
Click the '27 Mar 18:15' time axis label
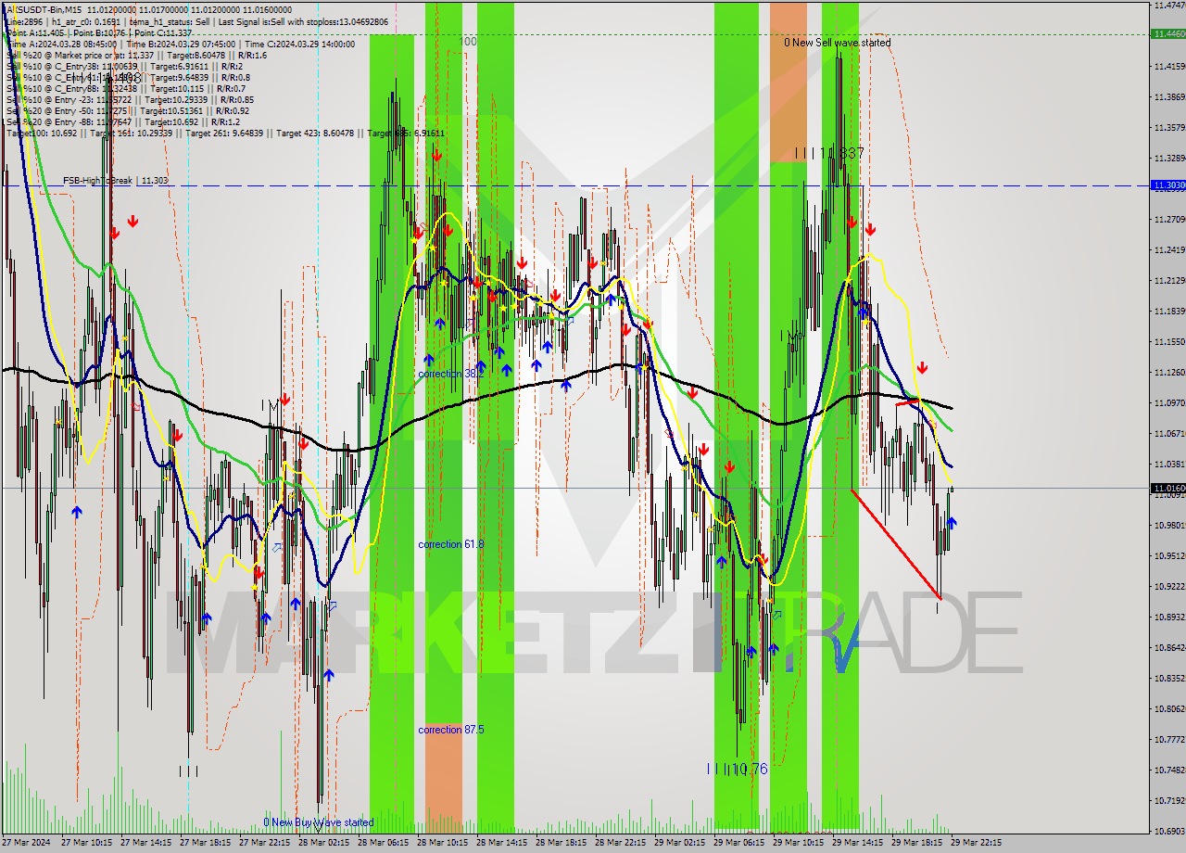click(x=205, y=843)
